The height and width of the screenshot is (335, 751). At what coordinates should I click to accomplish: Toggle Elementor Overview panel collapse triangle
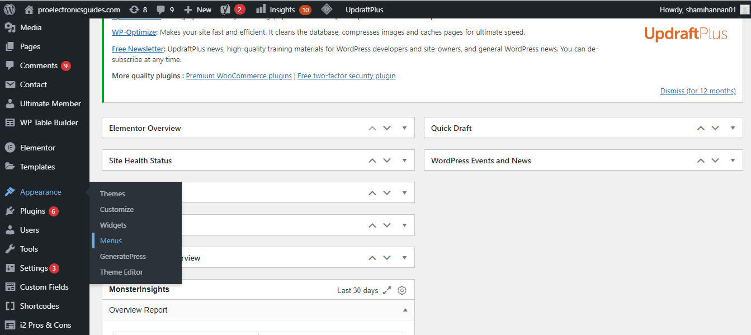(405, 128)
